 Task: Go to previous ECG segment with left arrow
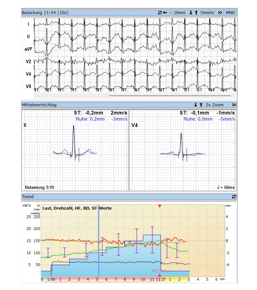click(x=165, y=13)
